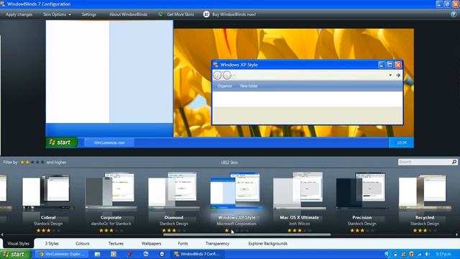Click the orange square taskbar icon

pos(114,254)
